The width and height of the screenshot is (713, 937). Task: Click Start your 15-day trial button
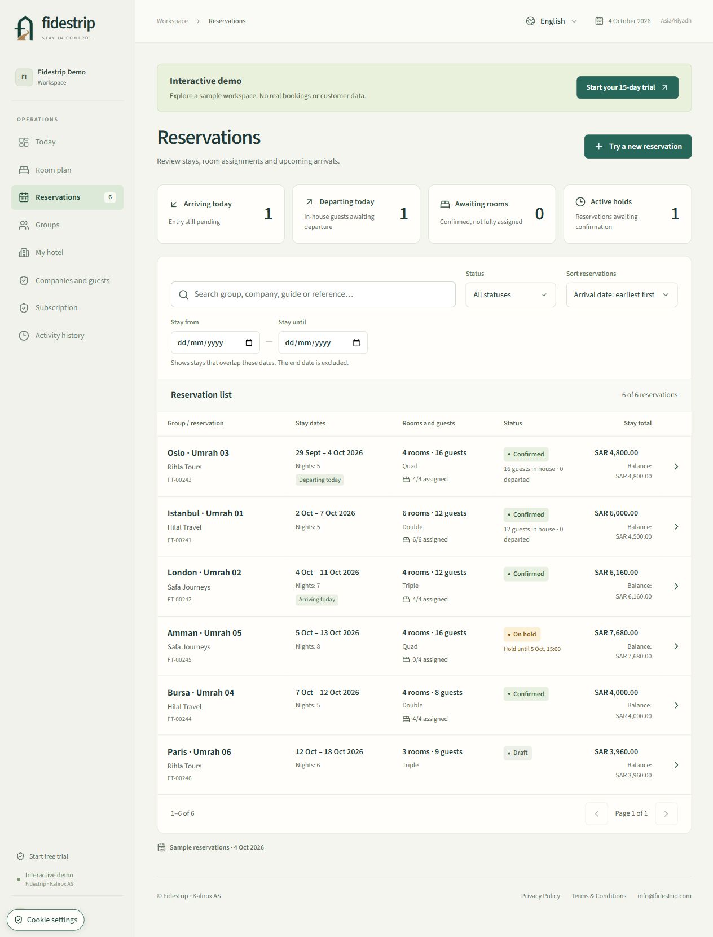[627, 87]
